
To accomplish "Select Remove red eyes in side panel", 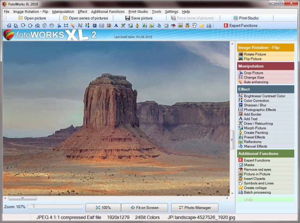I will coord(266,169).
